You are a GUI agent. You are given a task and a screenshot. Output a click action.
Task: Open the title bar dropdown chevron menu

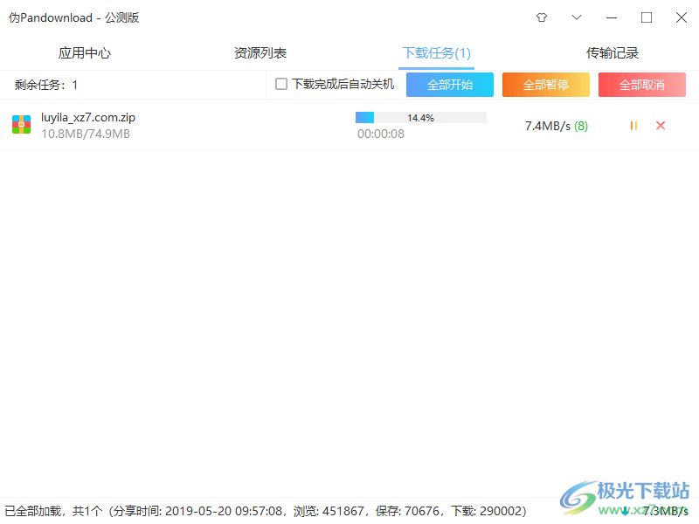point(576,17)
